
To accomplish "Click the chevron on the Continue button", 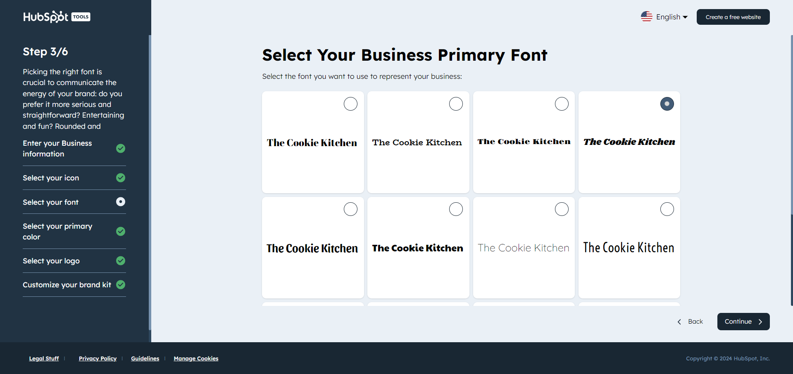I will (x=760, y=322).
